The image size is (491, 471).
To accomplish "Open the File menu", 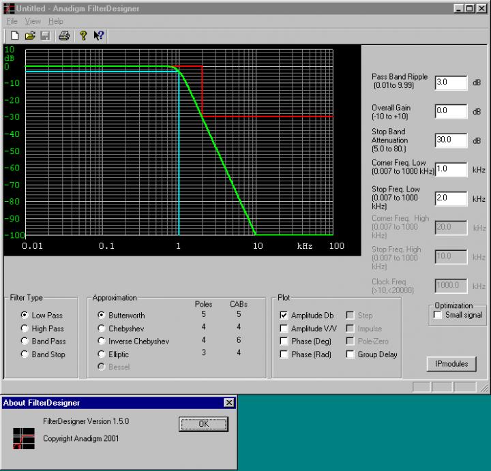I will [x=12, y=21].
